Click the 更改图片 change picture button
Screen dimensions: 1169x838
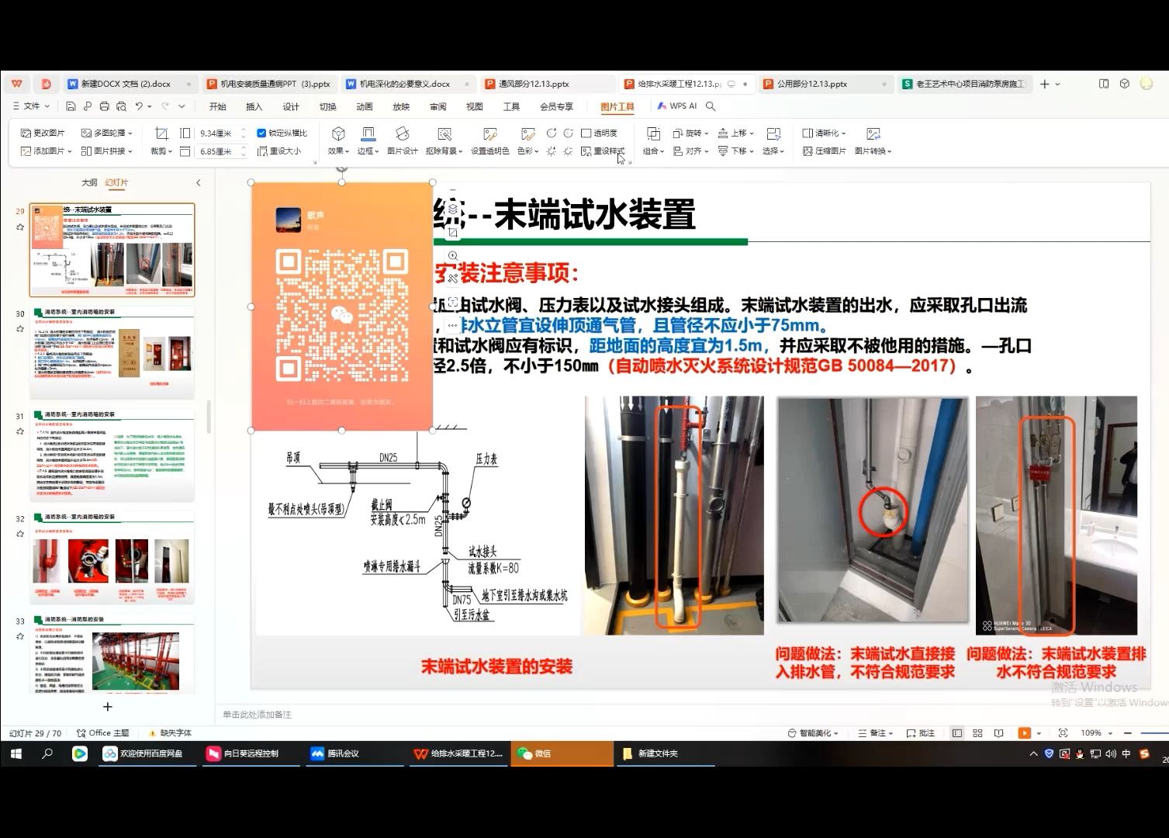tap(43, 133)
